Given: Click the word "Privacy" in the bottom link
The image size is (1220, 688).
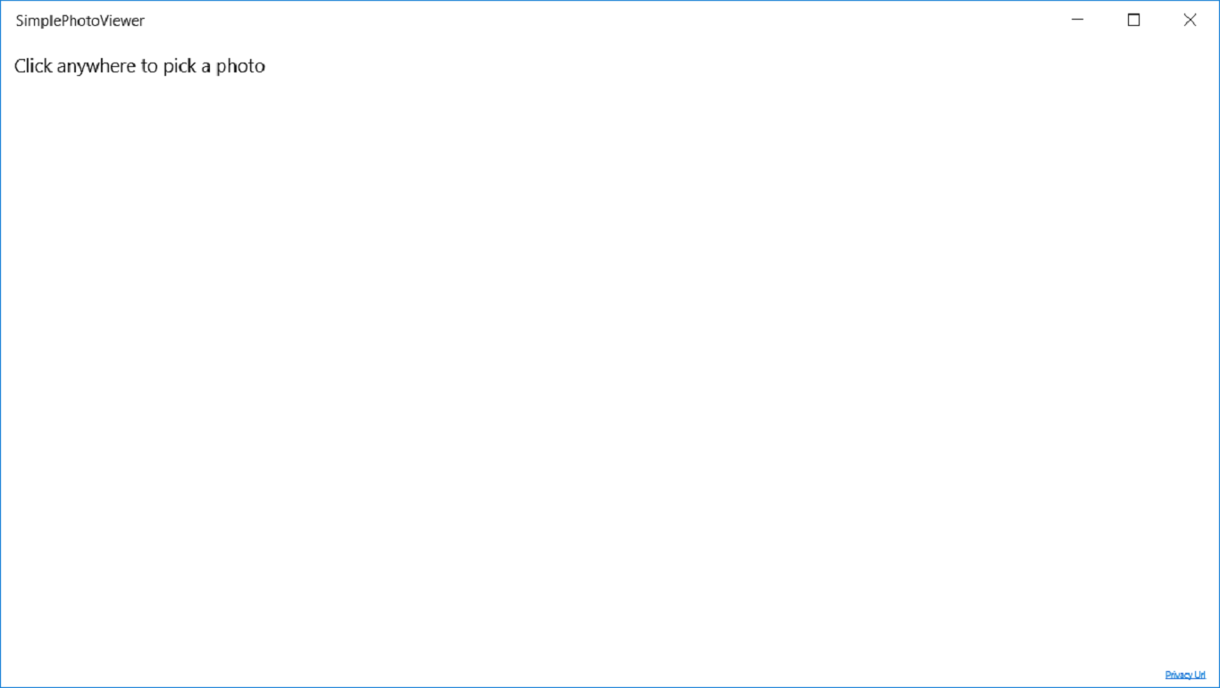Looking at the screenshot, I should click(1179, 675).
